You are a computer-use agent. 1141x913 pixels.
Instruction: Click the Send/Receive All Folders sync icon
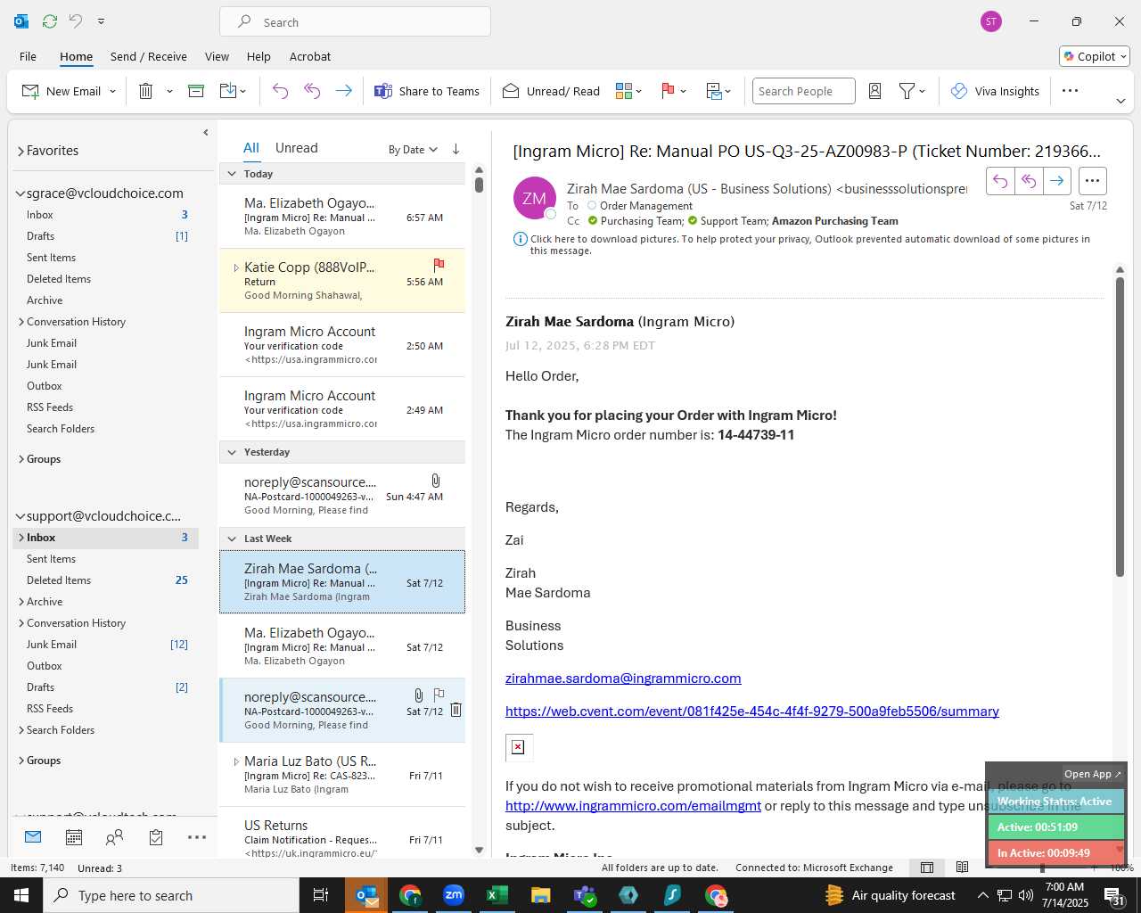click(50, 21)
